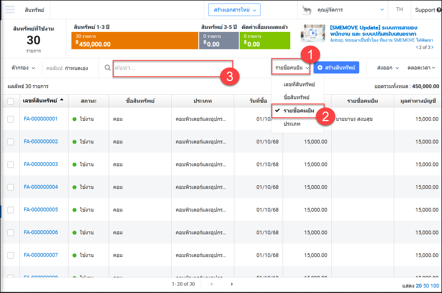Expand the ตัวกรอง filter dropdown
The height and width of the screenshot is (293, 442).
(23, 68)
